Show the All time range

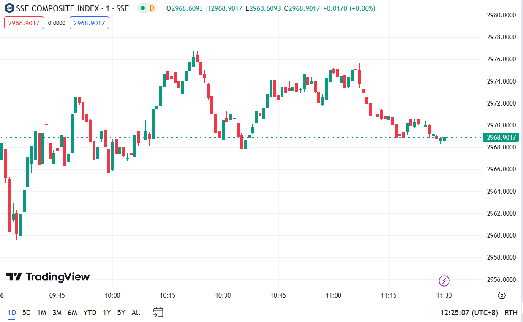point(136,313)
